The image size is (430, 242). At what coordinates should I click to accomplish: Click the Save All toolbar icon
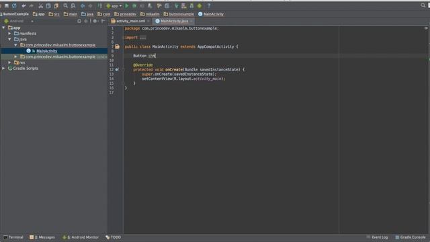click(x=7, y=5)
